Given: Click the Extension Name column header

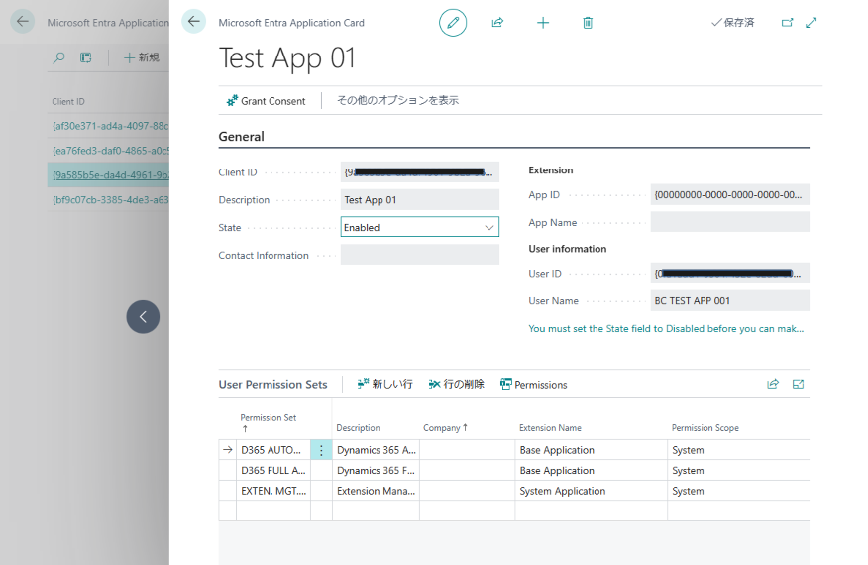Looking at the screenshot, I should tap(550, 427).
